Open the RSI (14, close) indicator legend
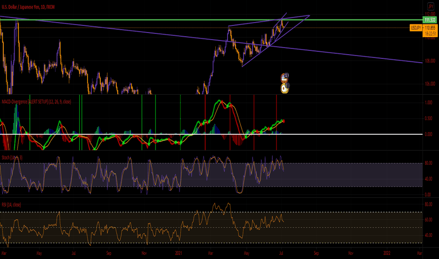 click(11, 205)
